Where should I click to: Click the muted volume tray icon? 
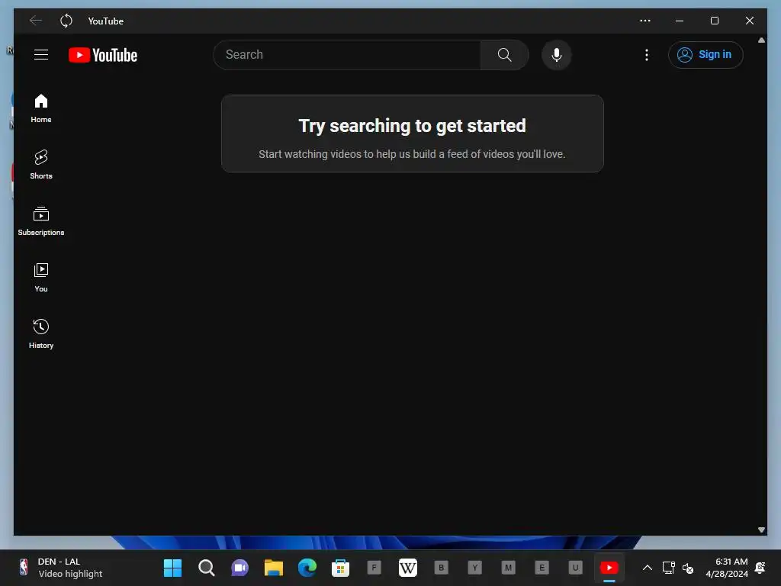pyautogui.click(x=688, y=568)
